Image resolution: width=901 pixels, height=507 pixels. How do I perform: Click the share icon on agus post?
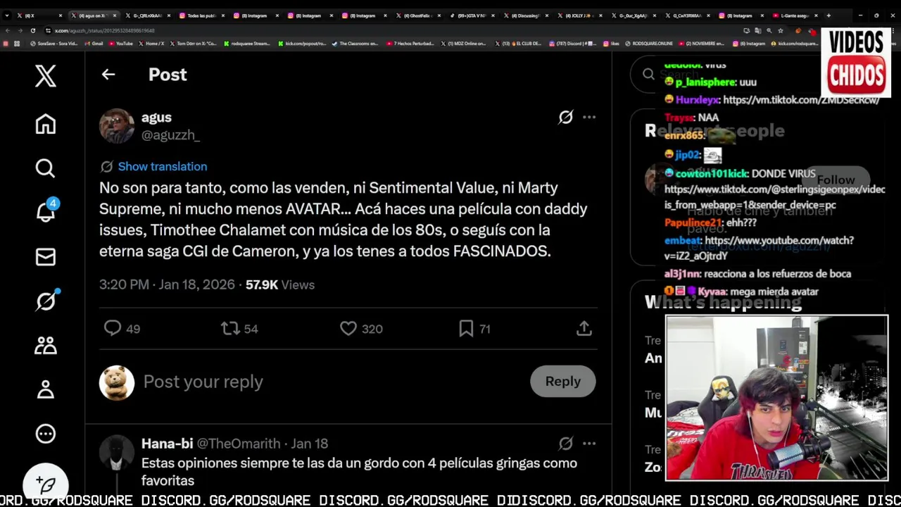tap(584, 328)
